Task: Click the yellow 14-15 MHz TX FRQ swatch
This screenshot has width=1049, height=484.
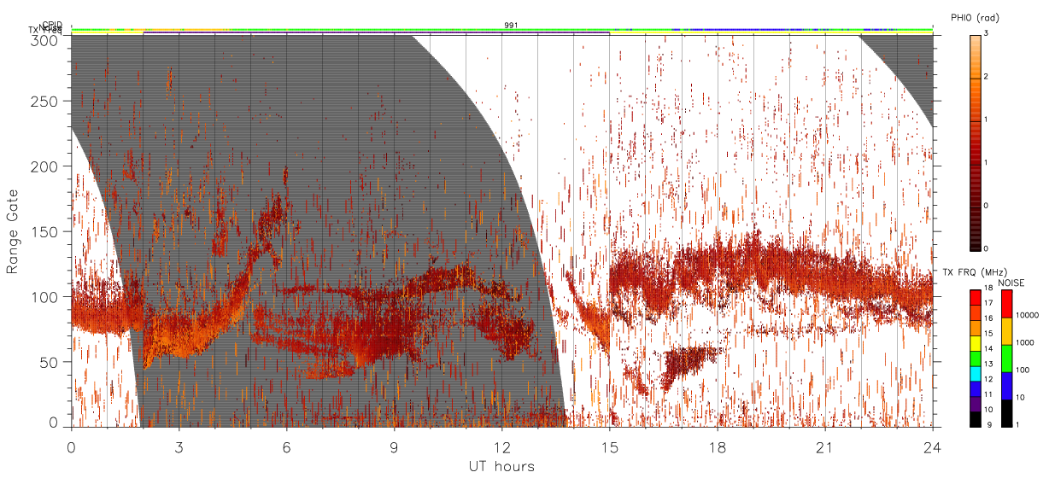Action: pyautogui.click(x=975, y=341)
